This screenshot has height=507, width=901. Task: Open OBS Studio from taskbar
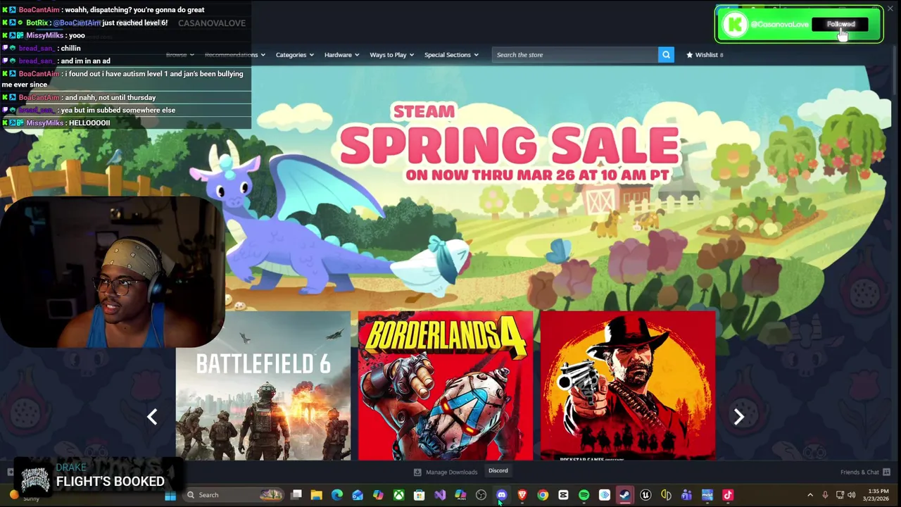(x=481, y=495)
